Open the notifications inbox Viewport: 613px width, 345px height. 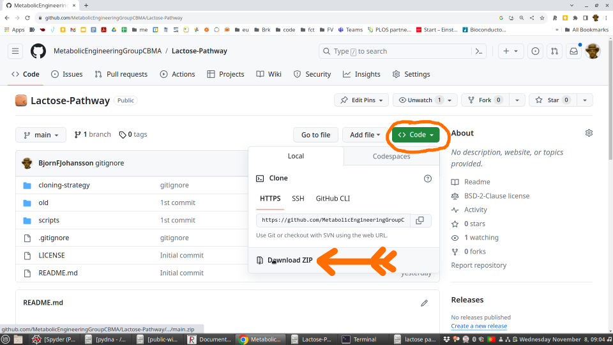[x=573, y=51]
